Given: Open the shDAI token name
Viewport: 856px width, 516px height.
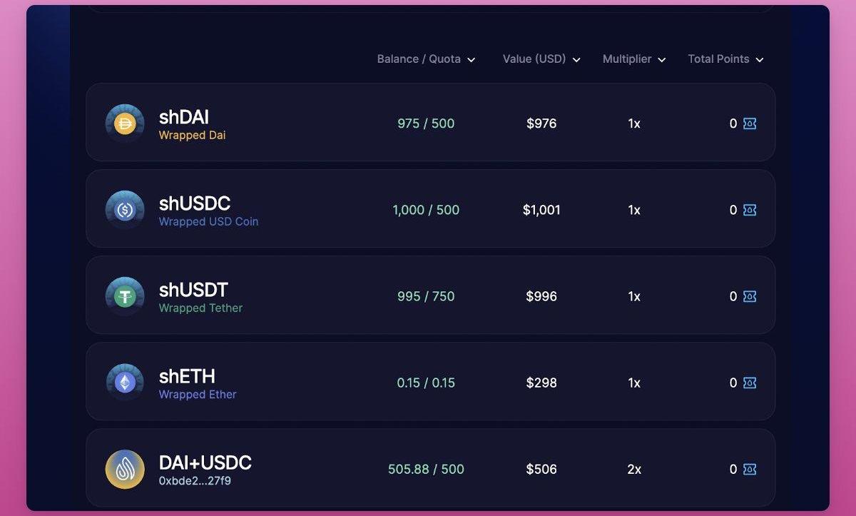Looking at the screenshot, I should 184,117.
